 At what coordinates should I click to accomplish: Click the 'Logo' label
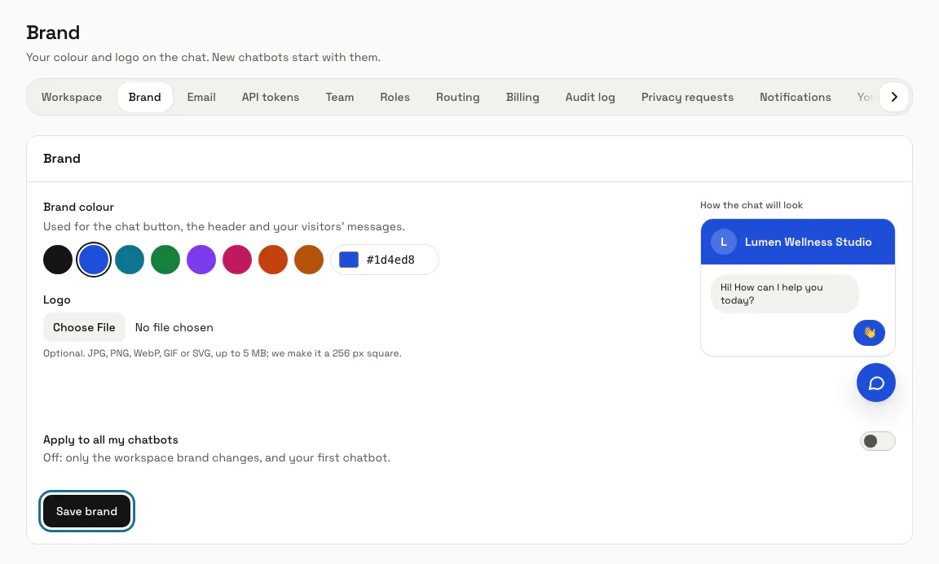57,299
